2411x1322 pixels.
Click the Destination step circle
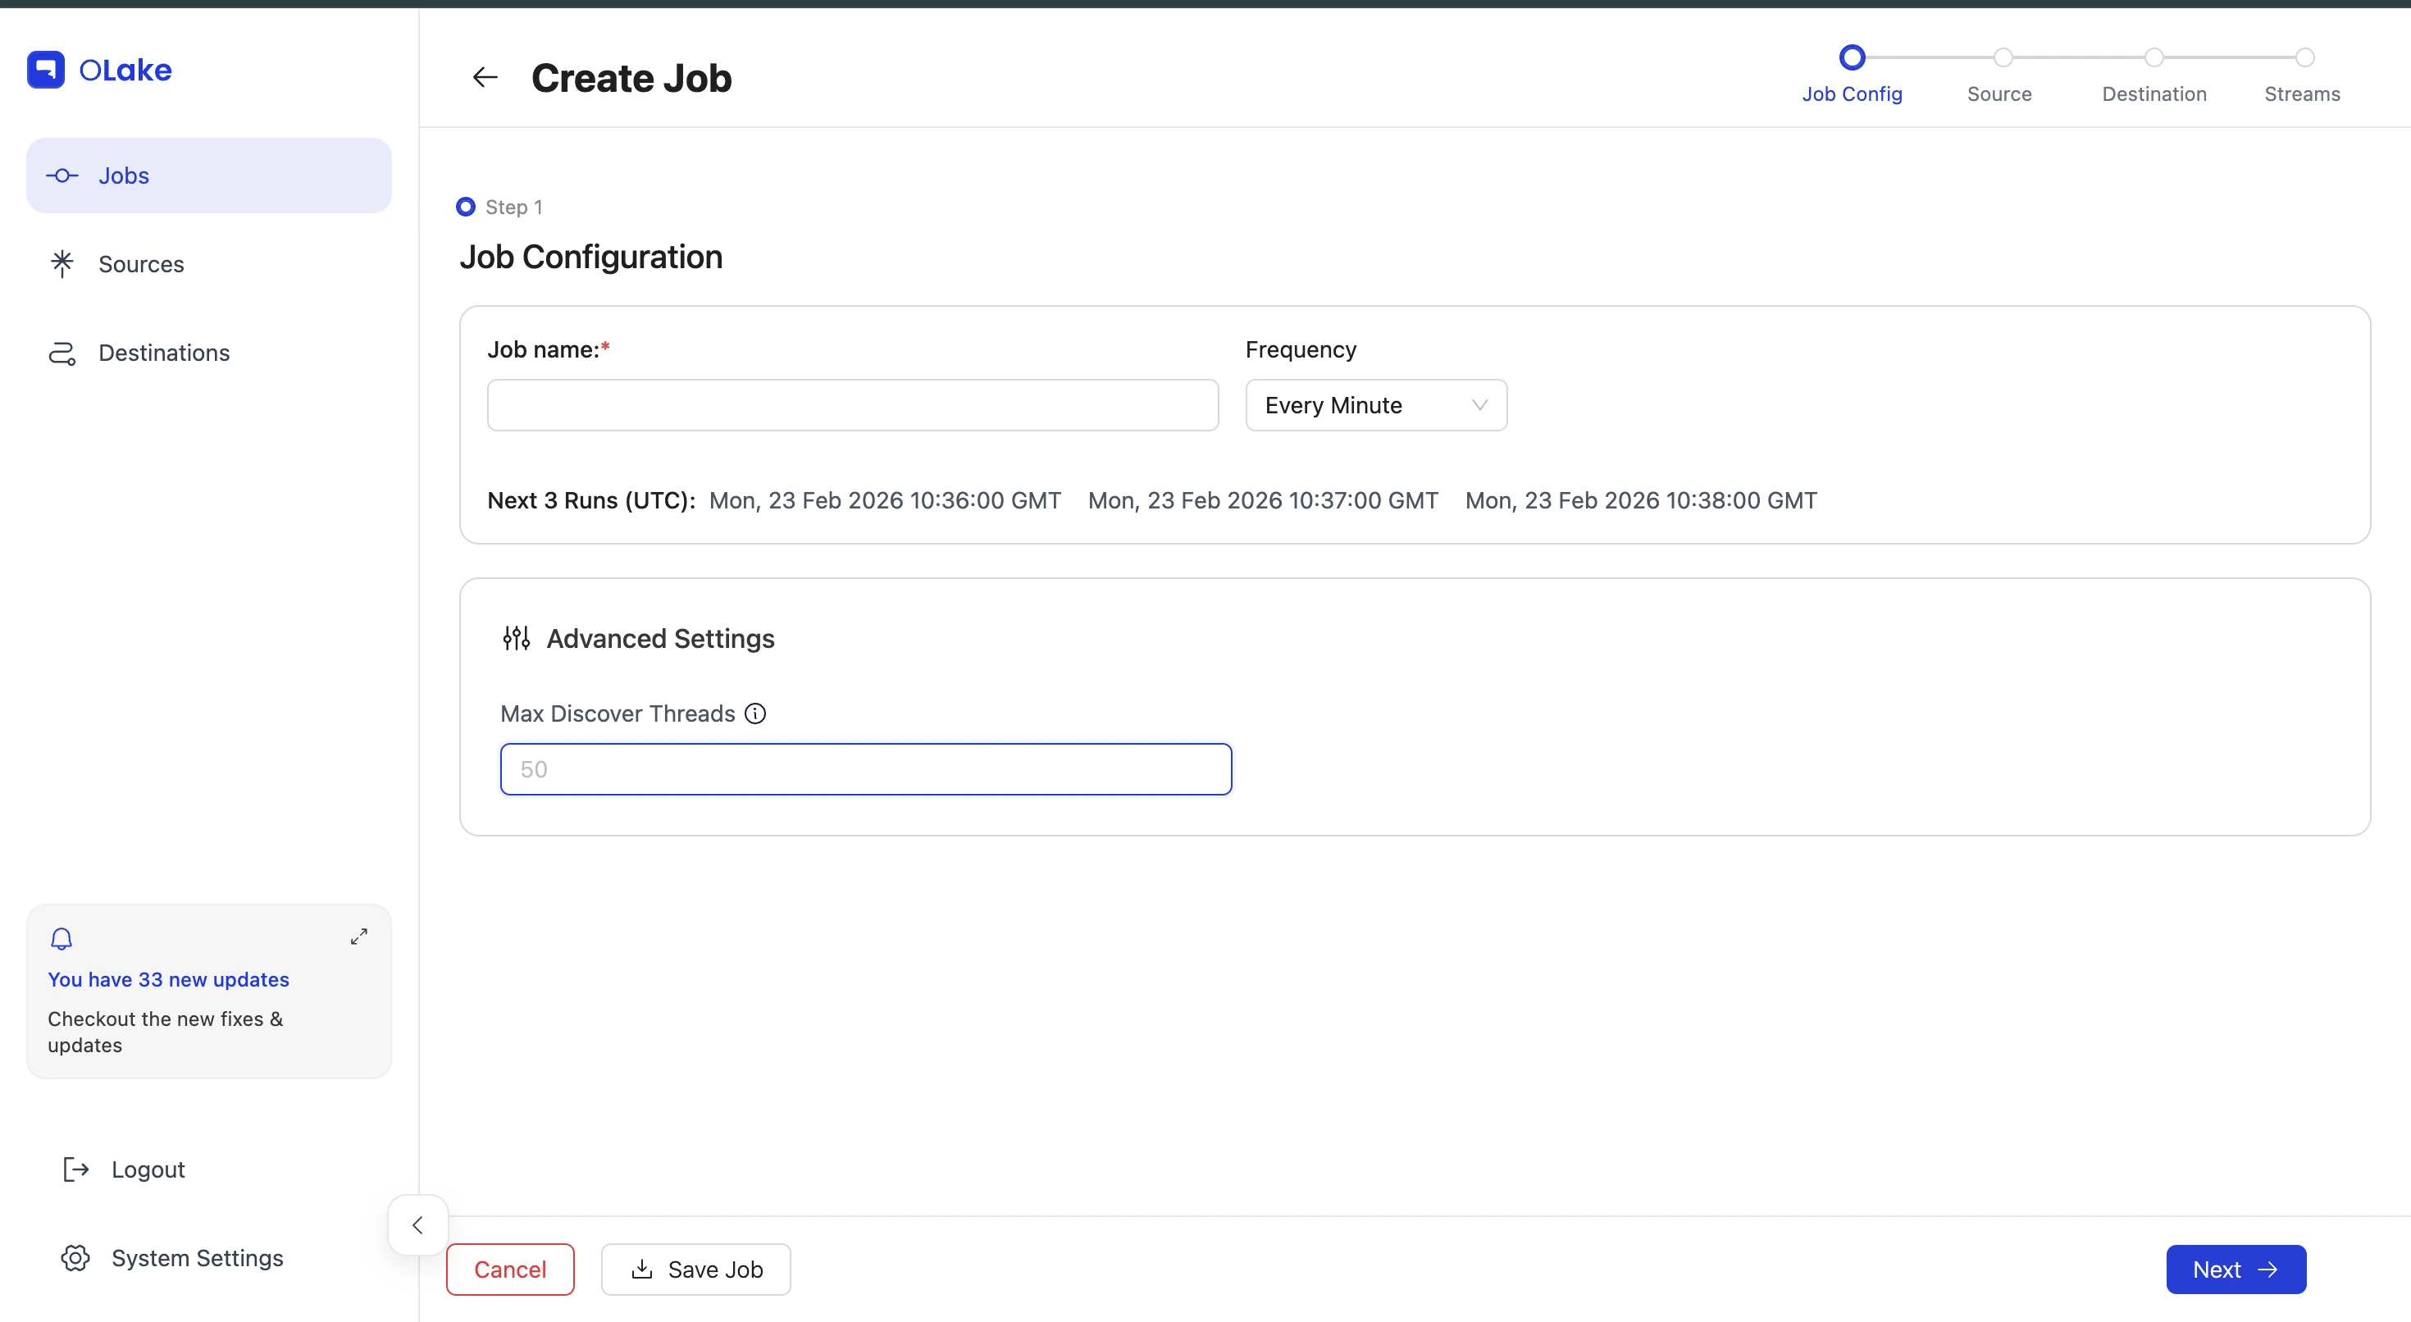2153,58
